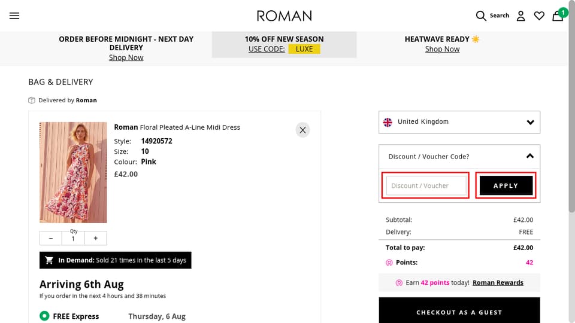Click the Subtotal label

point(399,220)
